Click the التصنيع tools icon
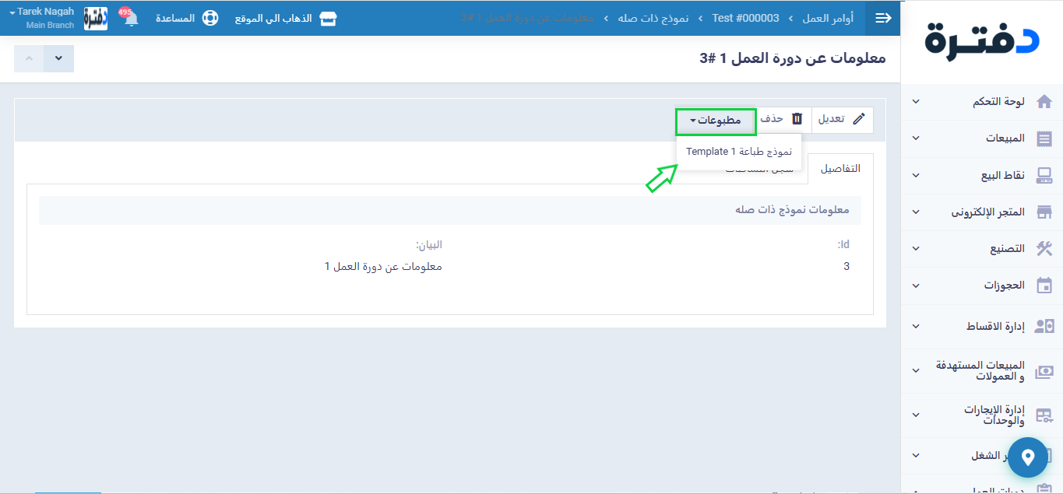This screenshot has height=494, width=1063. point(1044,249)
